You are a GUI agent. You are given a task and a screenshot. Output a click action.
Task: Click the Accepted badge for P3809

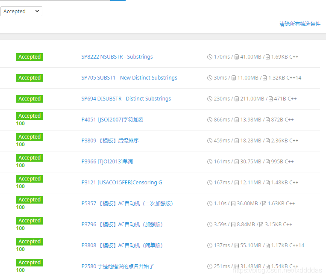click(x=29, y=137)
